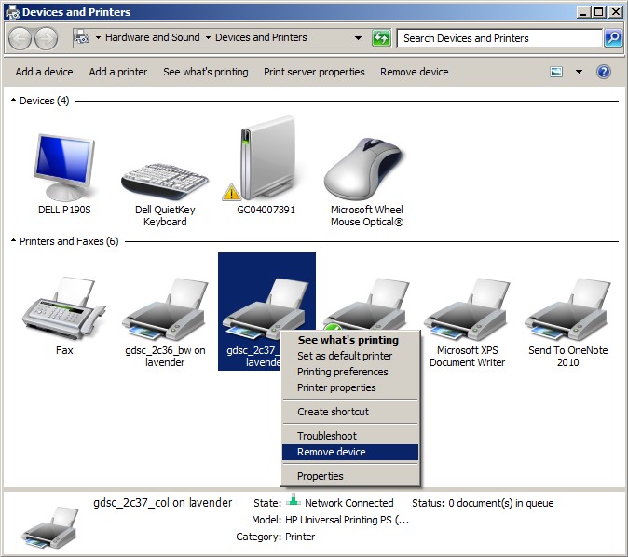Click Add a printer in toolbar
Viewport: 628px width, 557px height.
pyautogui.click(x=118, y=72)
